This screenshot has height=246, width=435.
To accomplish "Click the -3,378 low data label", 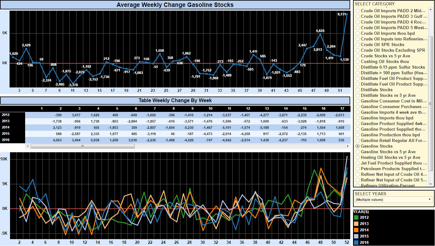I will pyautogui.click(x=73, y=85).
